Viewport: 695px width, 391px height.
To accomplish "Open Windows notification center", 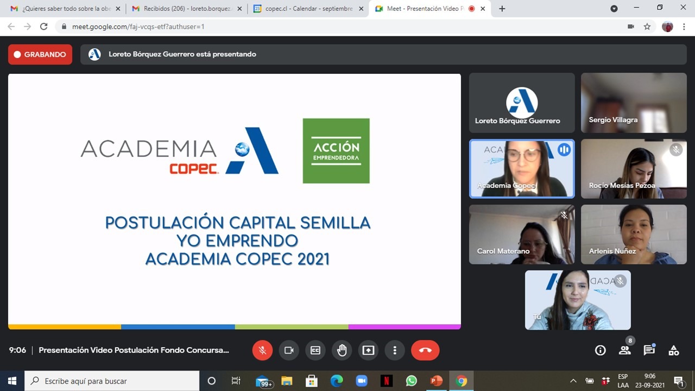I will pos(679,381).
